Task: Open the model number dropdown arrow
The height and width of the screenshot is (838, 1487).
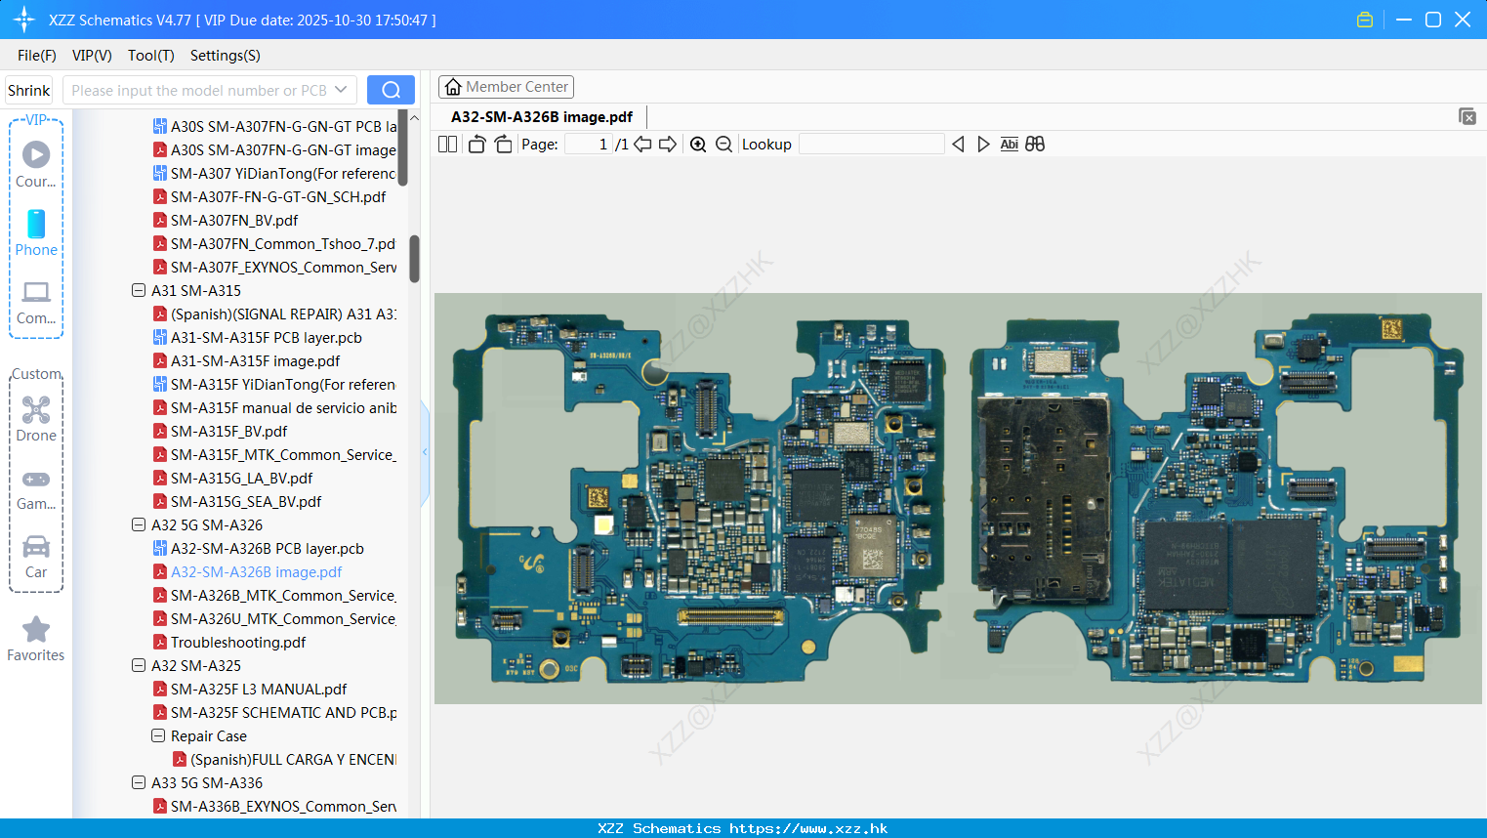Action: tap(341, 90)
